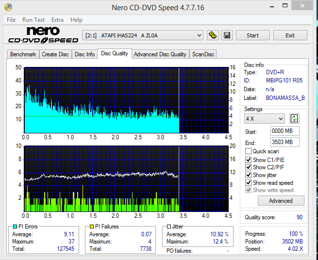
Task: Click the white Jitter legend swatch
Action: pyautogui.click(x=169, y=227)
